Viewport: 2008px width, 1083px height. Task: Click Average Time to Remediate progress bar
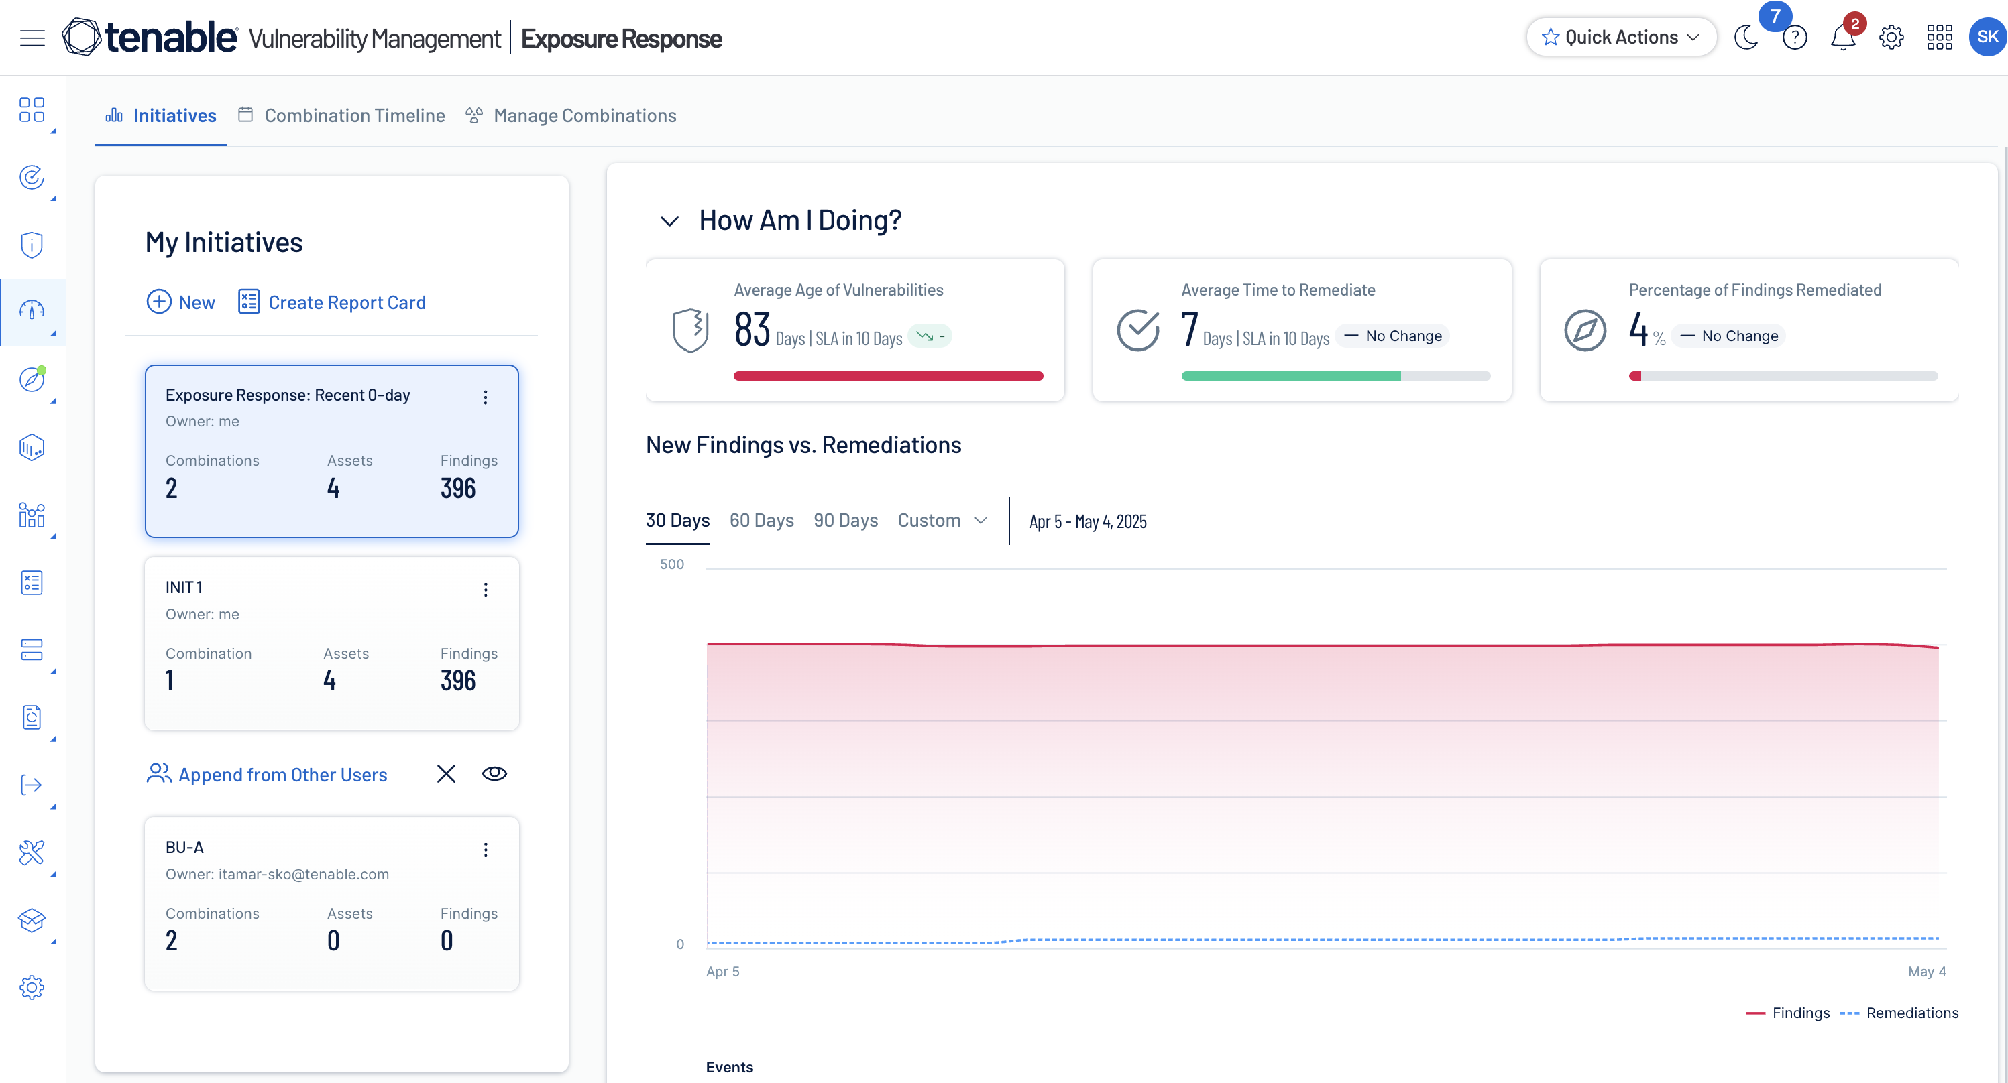[x=1335, y=377]
